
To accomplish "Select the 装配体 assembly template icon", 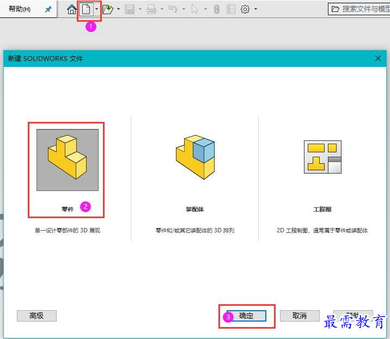I will pyautogui.click(x=195, y=157).
